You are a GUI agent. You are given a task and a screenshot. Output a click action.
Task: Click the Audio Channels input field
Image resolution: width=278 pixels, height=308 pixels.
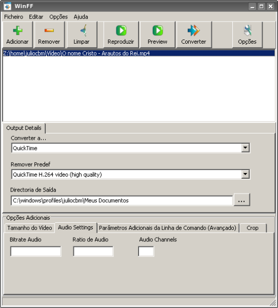[146, 251]
